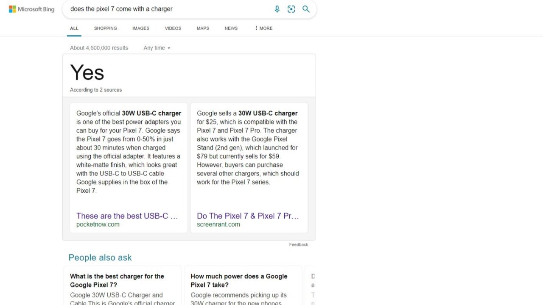
Task: Open the MORE search categories dropdown
Action: (263, 28)
